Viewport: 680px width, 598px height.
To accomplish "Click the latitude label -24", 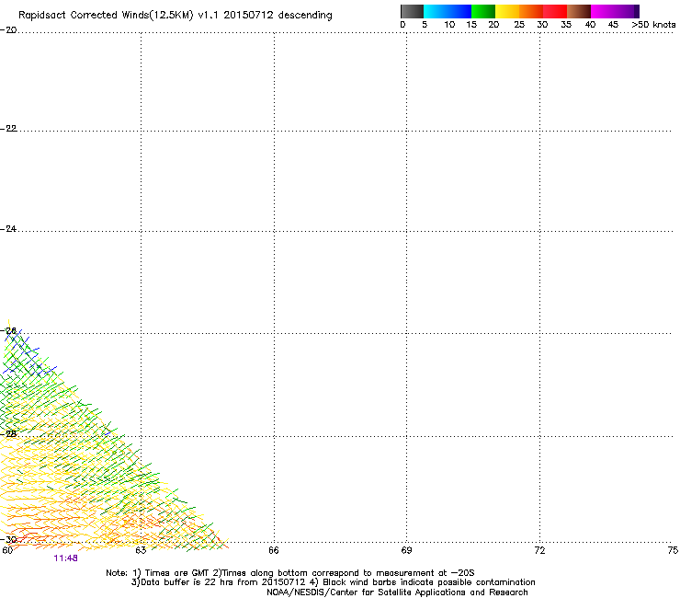I will point(8,229).
